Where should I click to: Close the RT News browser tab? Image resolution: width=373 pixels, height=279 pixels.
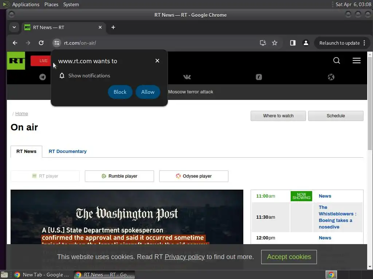[100, 27]
